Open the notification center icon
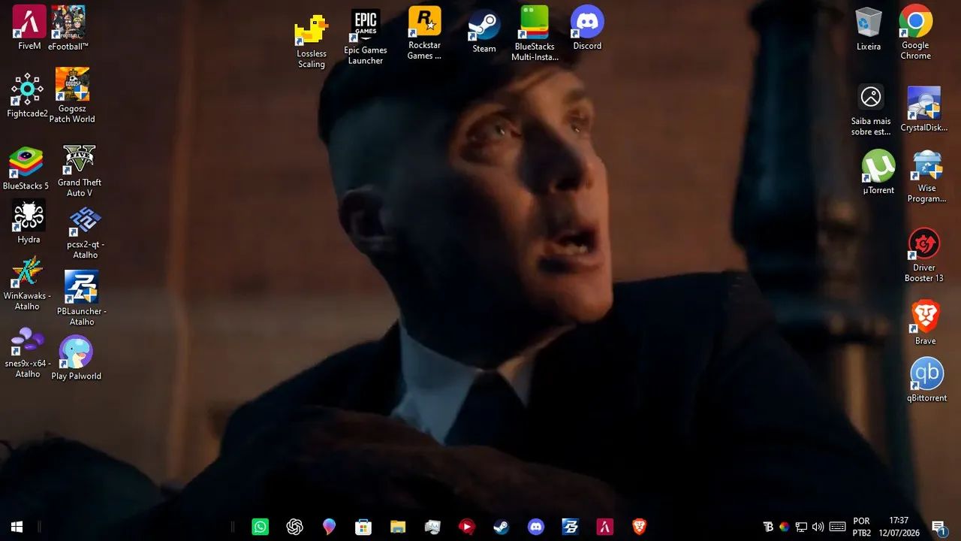The height and width of the screenshot is (541, 961). [x=938, y=527]
